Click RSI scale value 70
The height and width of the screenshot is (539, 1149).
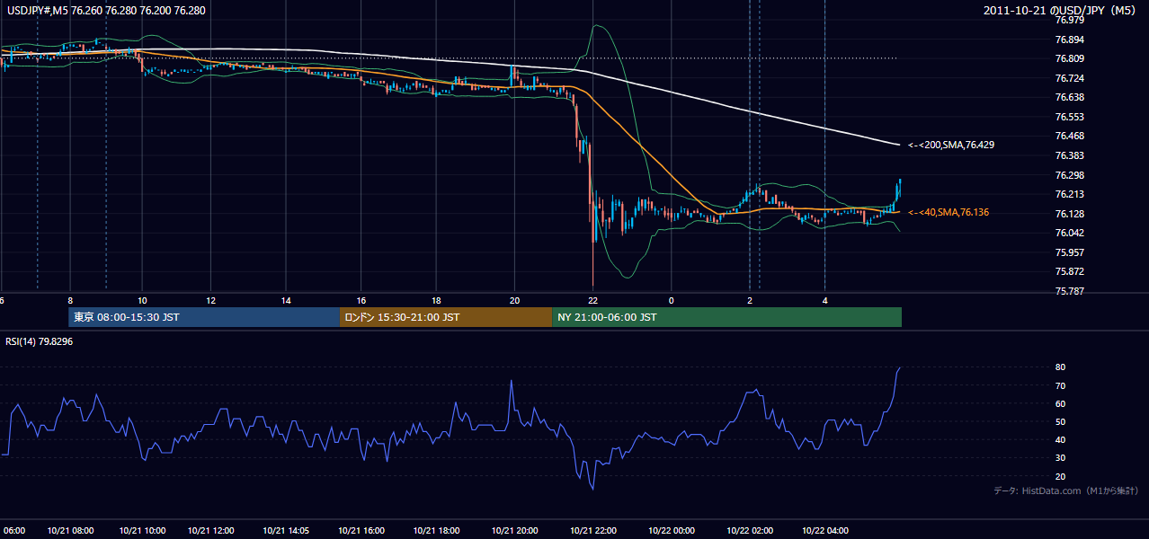pos(1060,385)
